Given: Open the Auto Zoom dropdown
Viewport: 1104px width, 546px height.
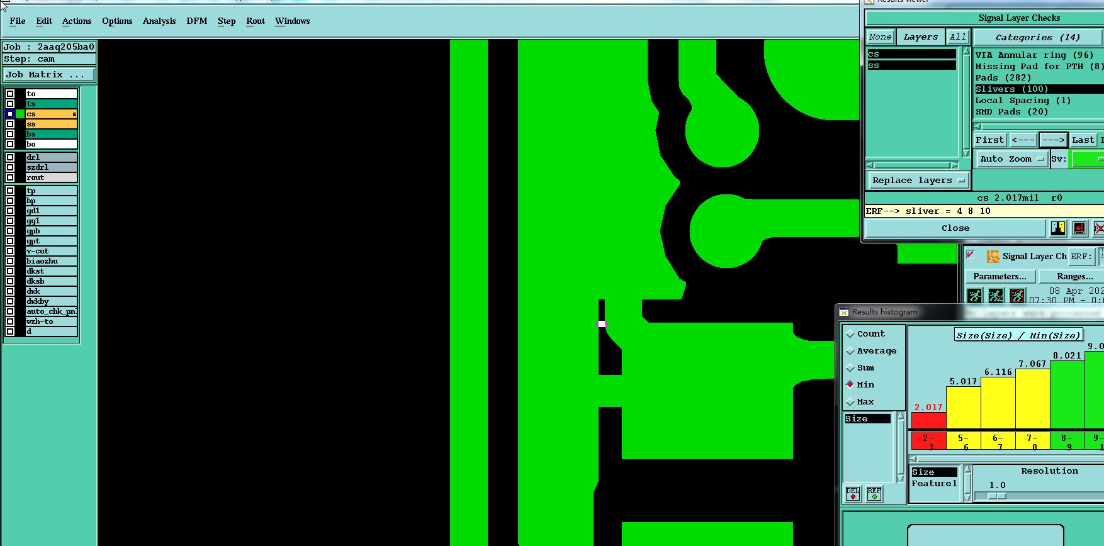Looking at the screenshot, I should (1011, 159).
